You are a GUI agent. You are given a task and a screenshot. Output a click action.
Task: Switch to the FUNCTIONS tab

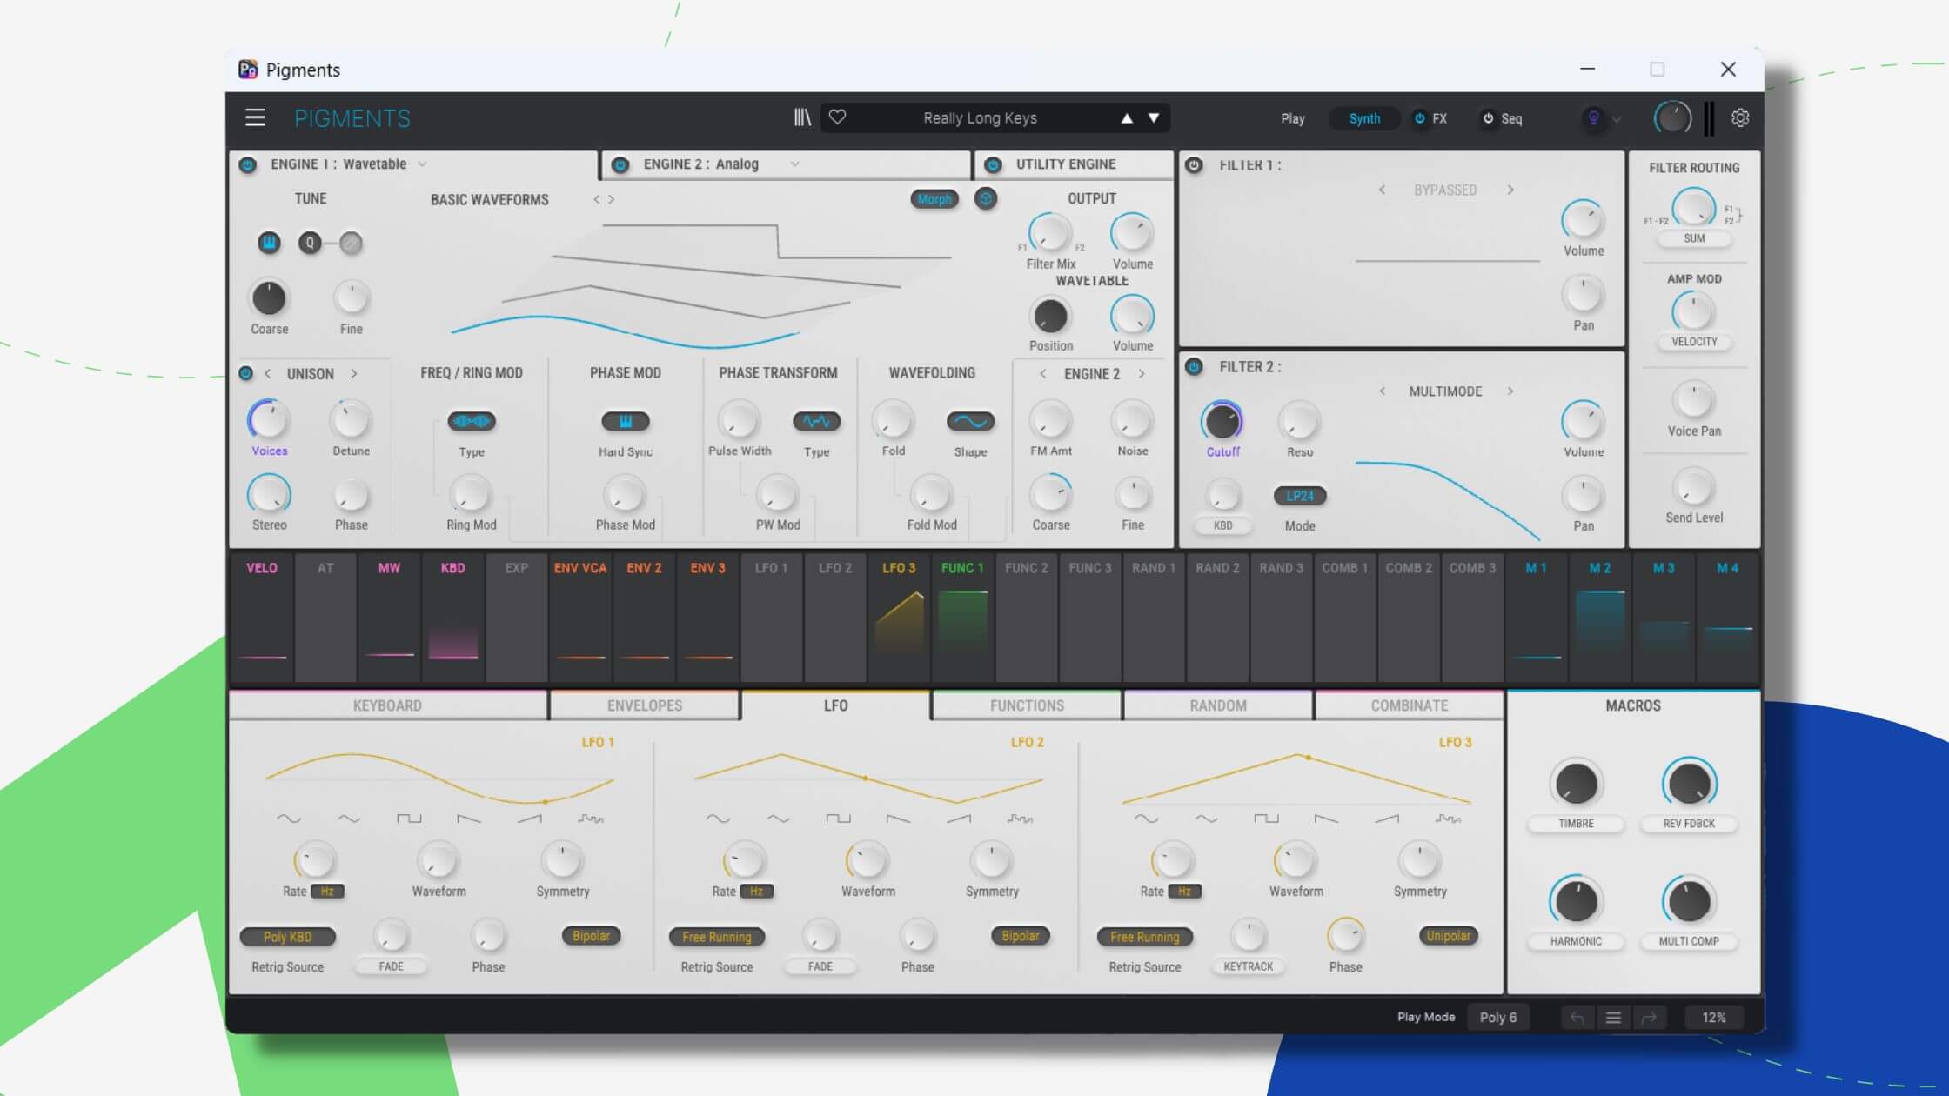click(1027, 705)
